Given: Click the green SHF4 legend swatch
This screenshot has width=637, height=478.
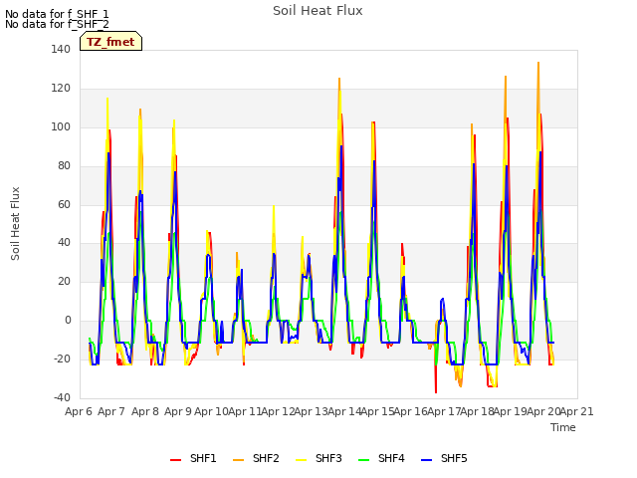Looking at the screenshot, I should [364, 459].
